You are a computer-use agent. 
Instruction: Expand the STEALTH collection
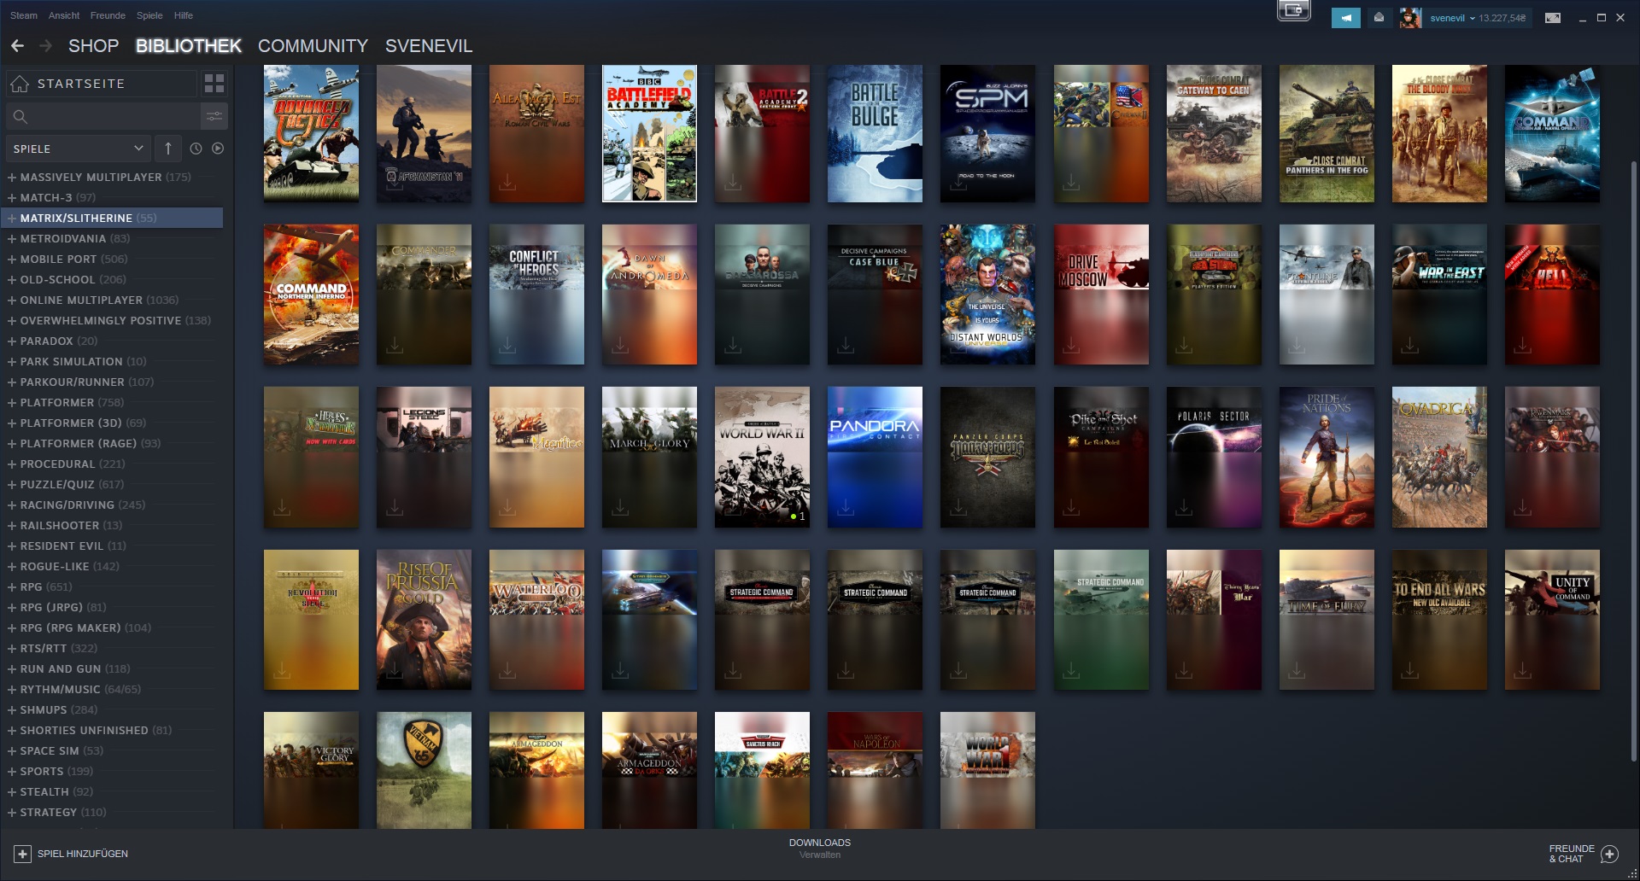tap(12, 792)
